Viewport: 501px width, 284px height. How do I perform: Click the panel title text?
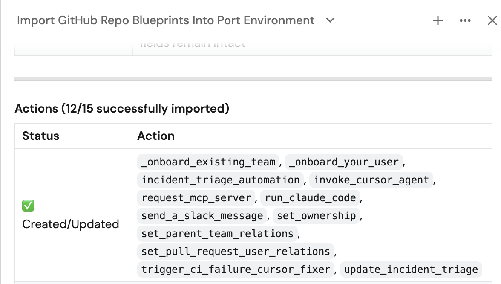pyautogui.click(x=165, y=20)
